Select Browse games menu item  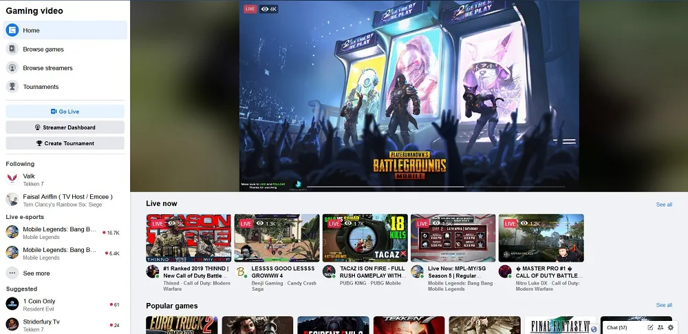[65, 49]
